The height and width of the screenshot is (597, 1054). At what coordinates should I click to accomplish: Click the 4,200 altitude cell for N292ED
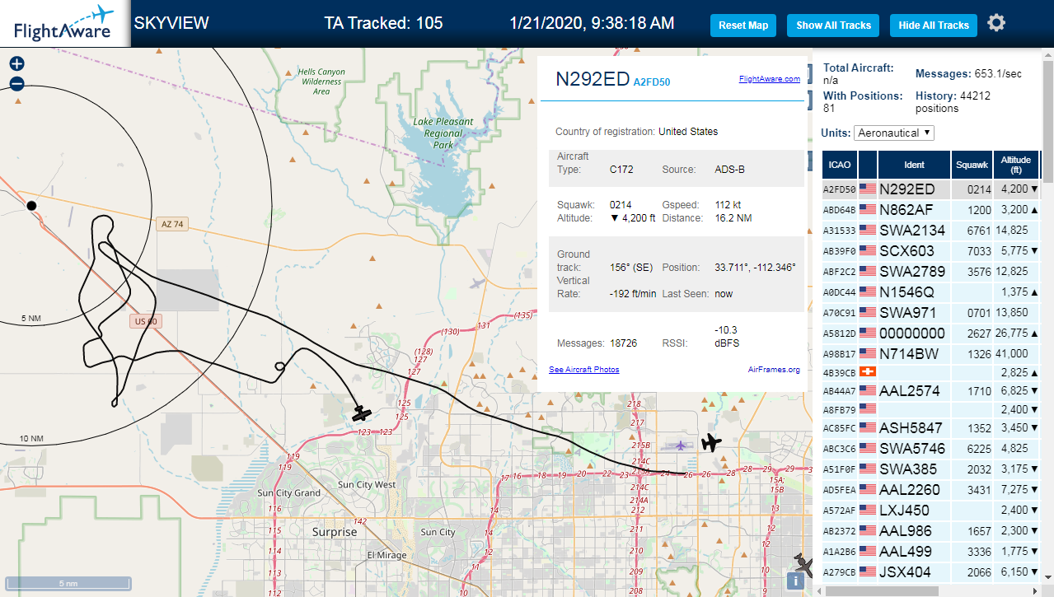[x=1014, y=189]
